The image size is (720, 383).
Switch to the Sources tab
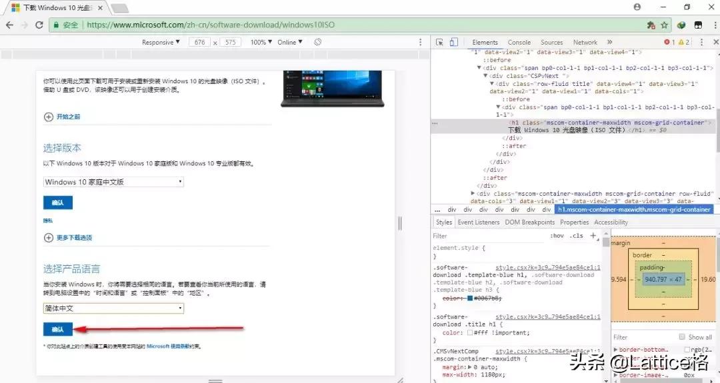pyautogui.click(x=551, y=42)
